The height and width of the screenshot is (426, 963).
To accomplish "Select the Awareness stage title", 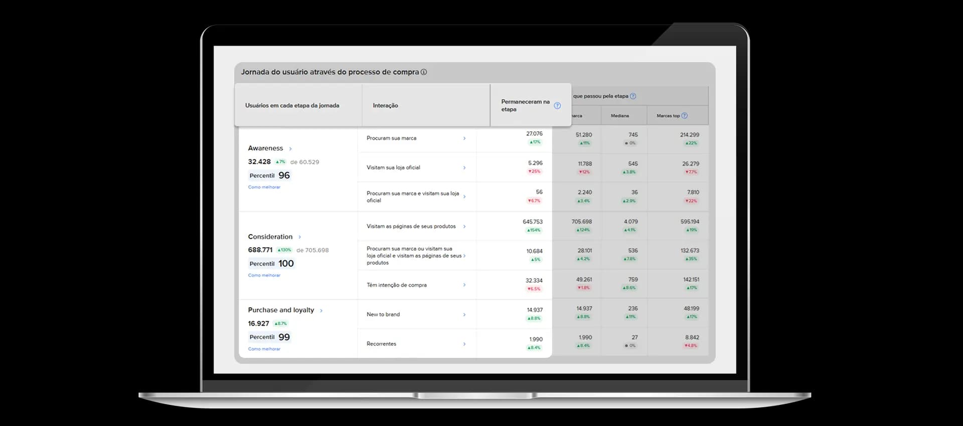I will pyautogui.click(x=265, y=148).
